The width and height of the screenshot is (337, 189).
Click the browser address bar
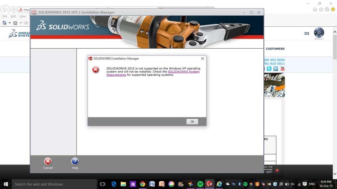(x=24, y=10)
